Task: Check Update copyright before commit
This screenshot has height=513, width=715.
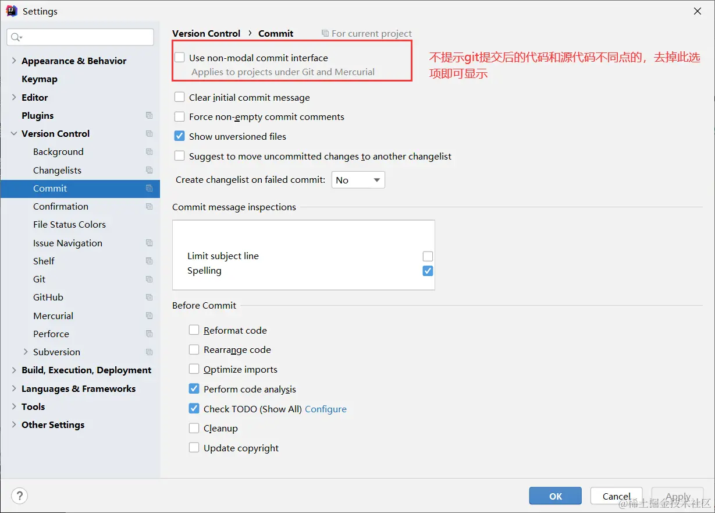Action: coord(194,448)
